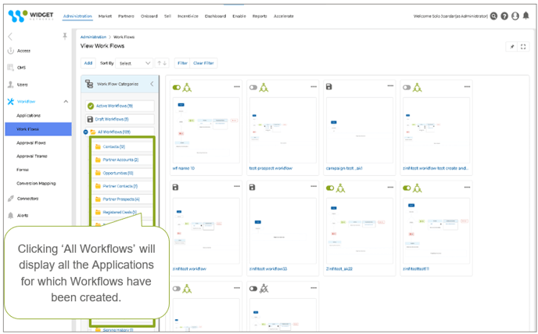Open the Sort By select dropdown
Screen dimensions: 538x334
click(135, 63)
